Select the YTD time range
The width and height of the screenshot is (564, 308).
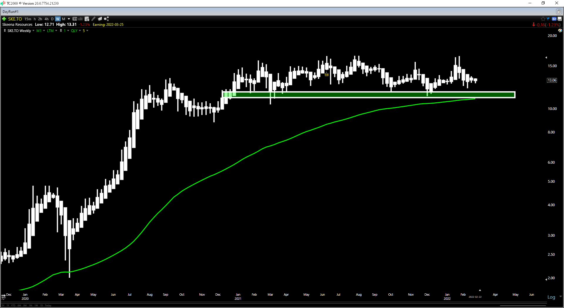tap(13, 305)
